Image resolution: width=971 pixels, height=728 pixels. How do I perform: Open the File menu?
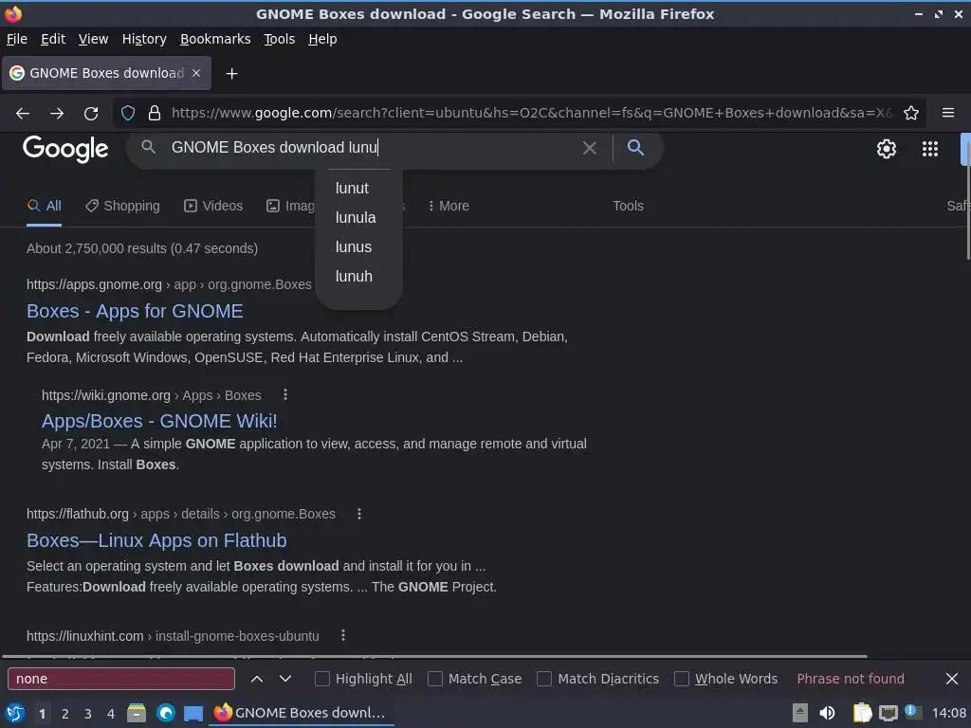pyautogui.click(x=17, y=39)
